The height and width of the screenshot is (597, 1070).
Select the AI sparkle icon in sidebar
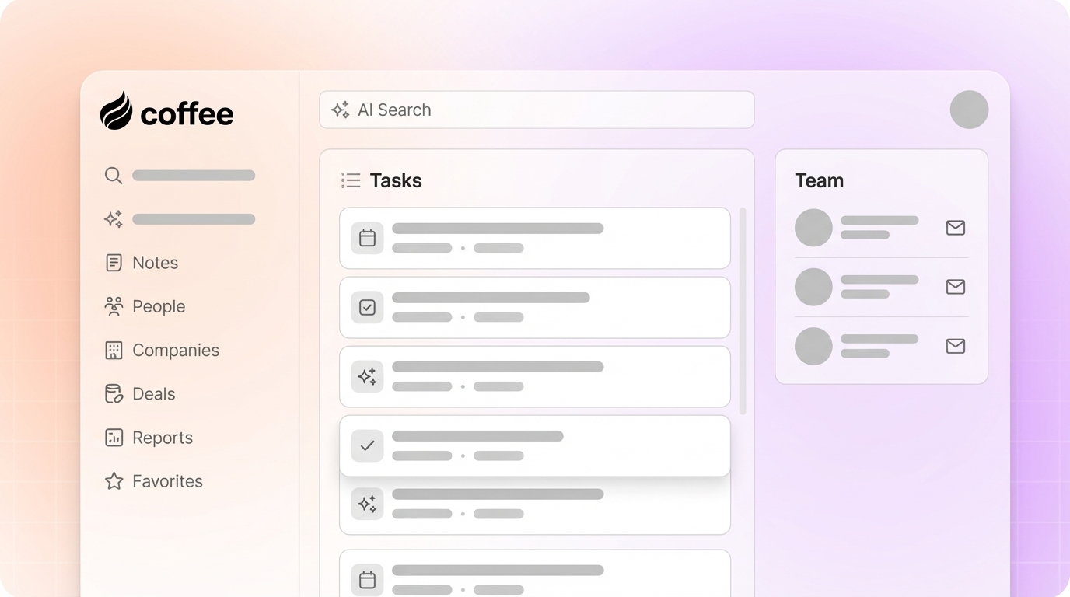point(113,218)
